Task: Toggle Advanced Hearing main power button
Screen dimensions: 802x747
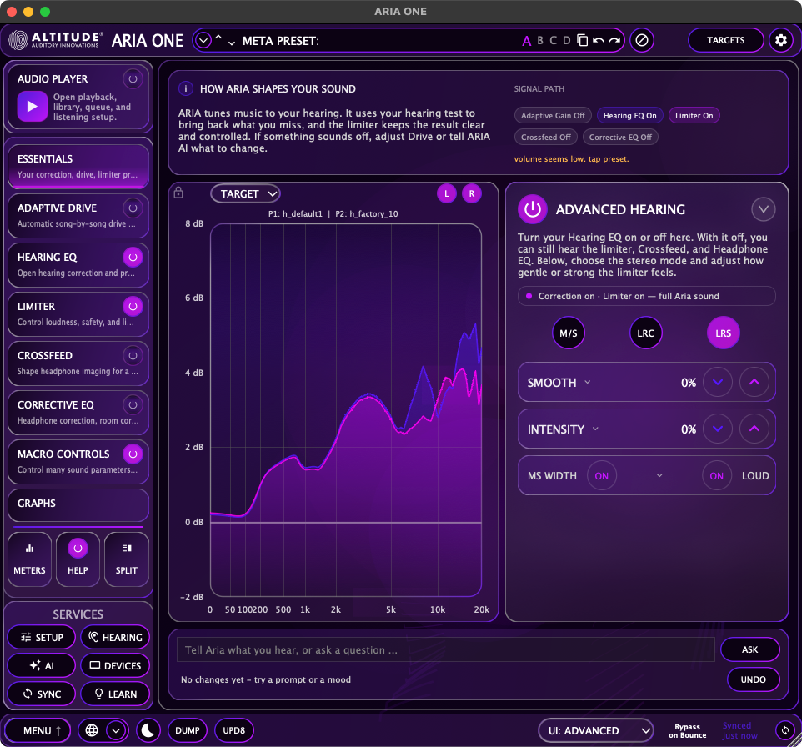Action: coord(533,209)
